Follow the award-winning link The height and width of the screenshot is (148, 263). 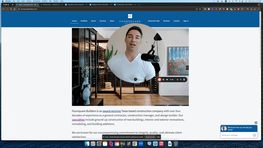(x=112, y=111)
